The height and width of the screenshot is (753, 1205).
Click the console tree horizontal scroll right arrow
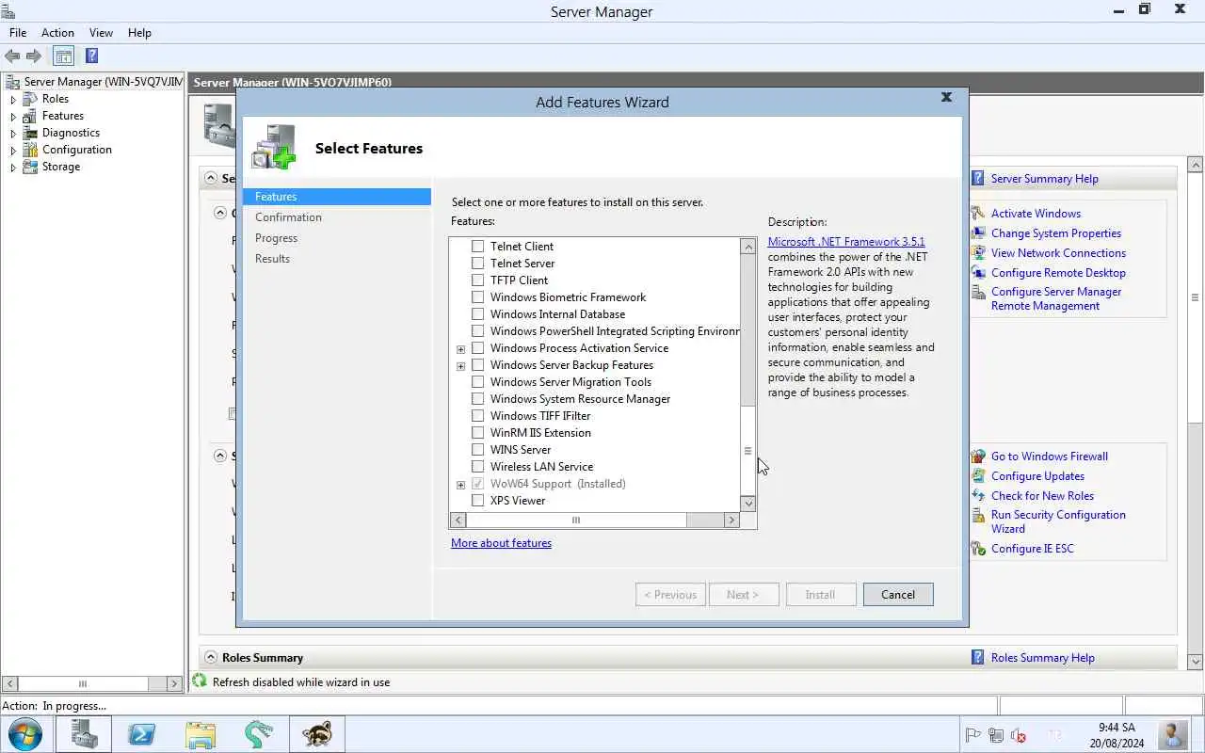coord(175,684)
